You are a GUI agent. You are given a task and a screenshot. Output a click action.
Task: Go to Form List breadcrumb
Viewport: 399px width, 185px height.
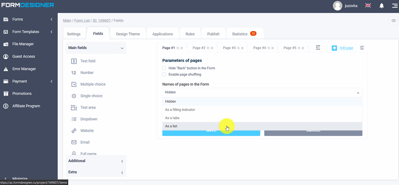pos(82,21)
